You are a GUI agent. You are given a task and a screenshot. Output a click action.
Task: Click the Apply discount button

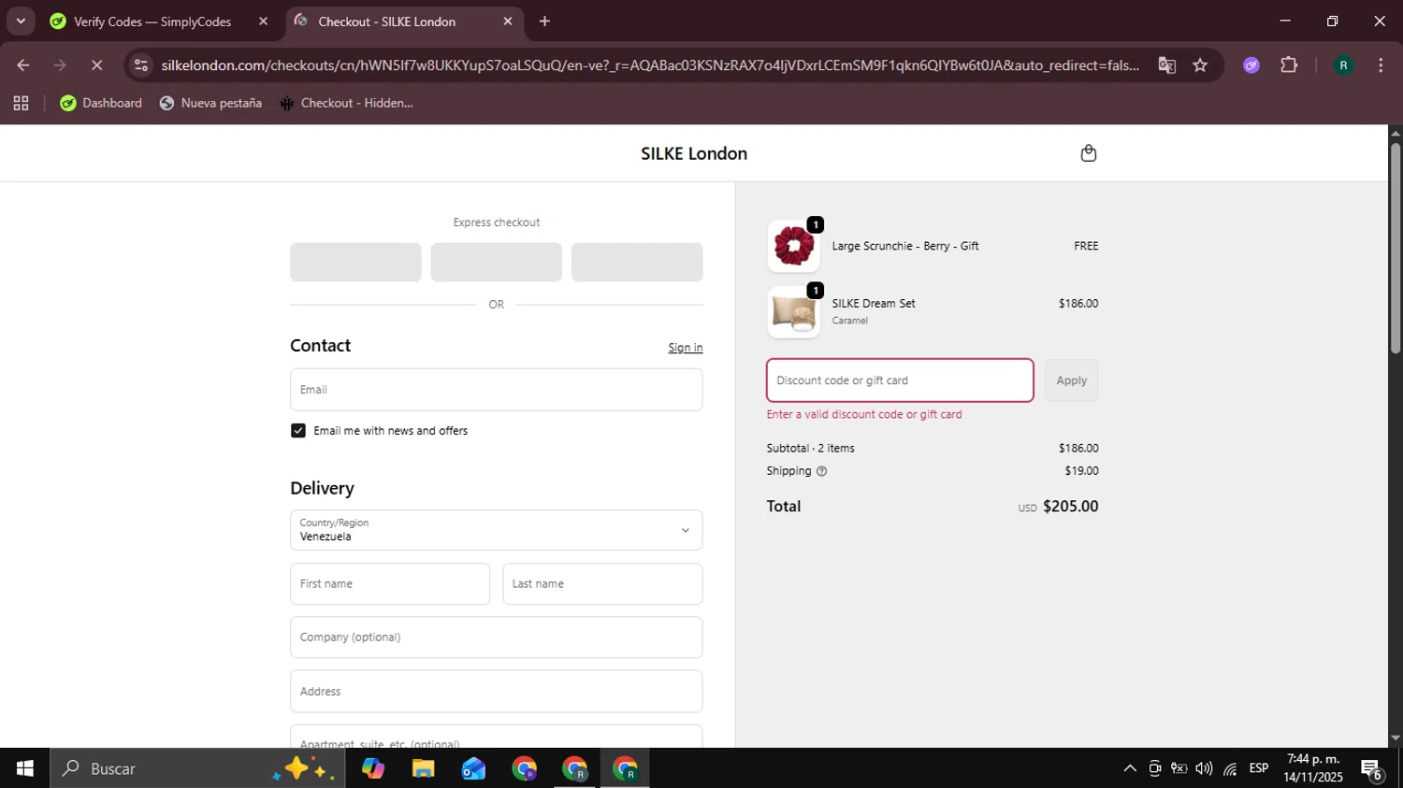coord(1071,380)
